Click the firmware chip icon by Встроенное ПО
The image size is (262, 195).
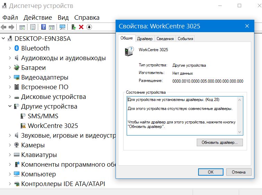click(x=17, y=87)
